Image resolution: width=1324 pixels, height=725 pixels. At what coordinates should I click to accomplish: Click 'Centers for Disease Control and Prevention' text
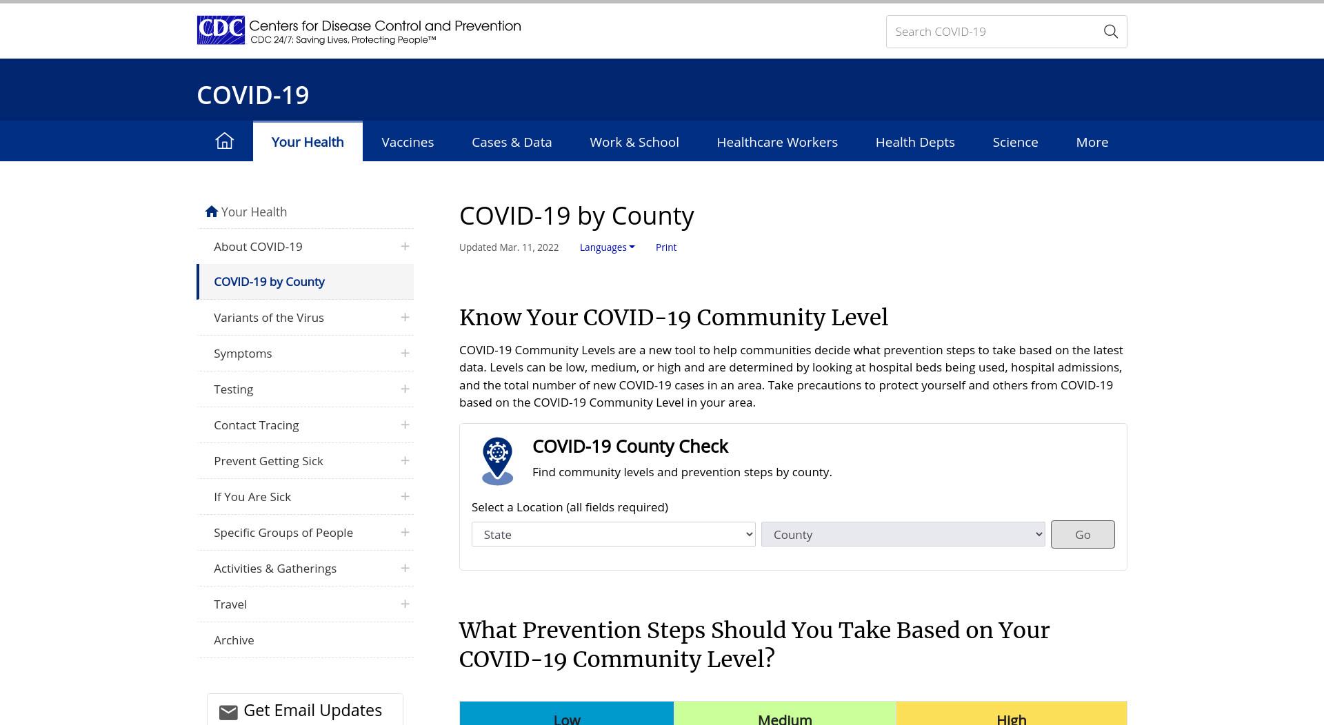click(x=385, y=26)
